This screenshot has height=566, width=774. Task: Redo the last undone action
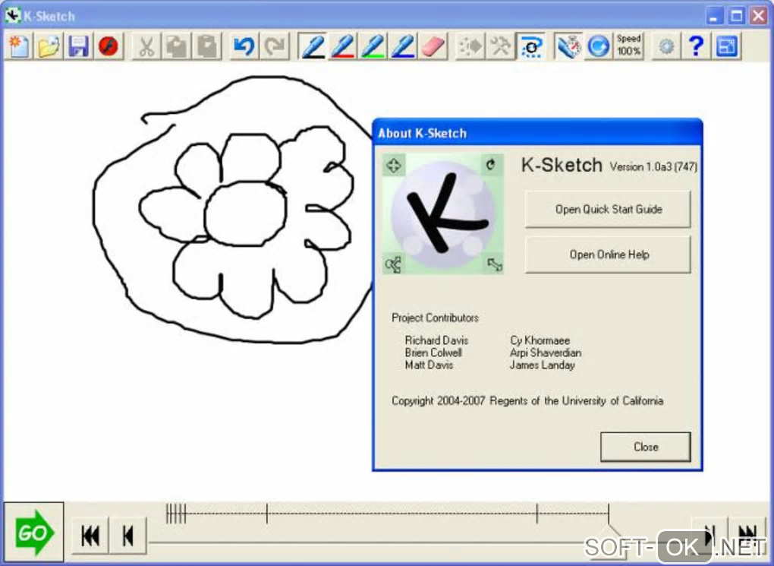(274, 47)
